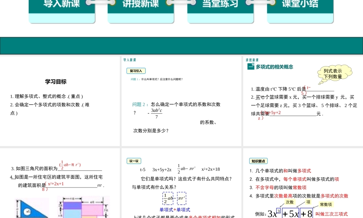
Task: Click the dashed box around ½ab
Action: point(168,198)
